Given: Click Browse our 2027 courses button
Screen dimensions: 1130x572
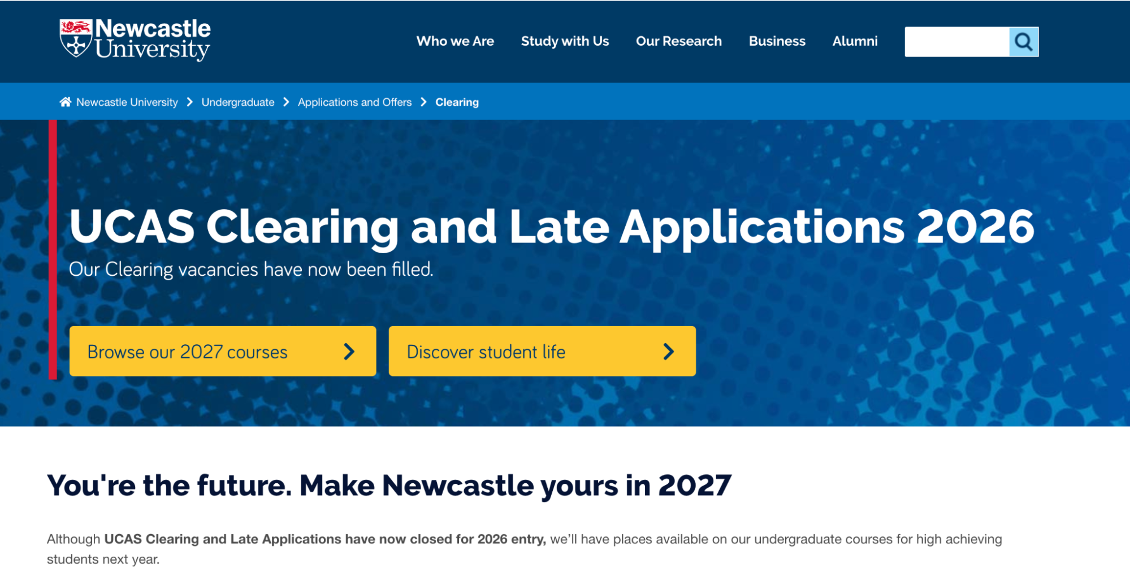Looking at the screenshot, I should pos(223,351).
